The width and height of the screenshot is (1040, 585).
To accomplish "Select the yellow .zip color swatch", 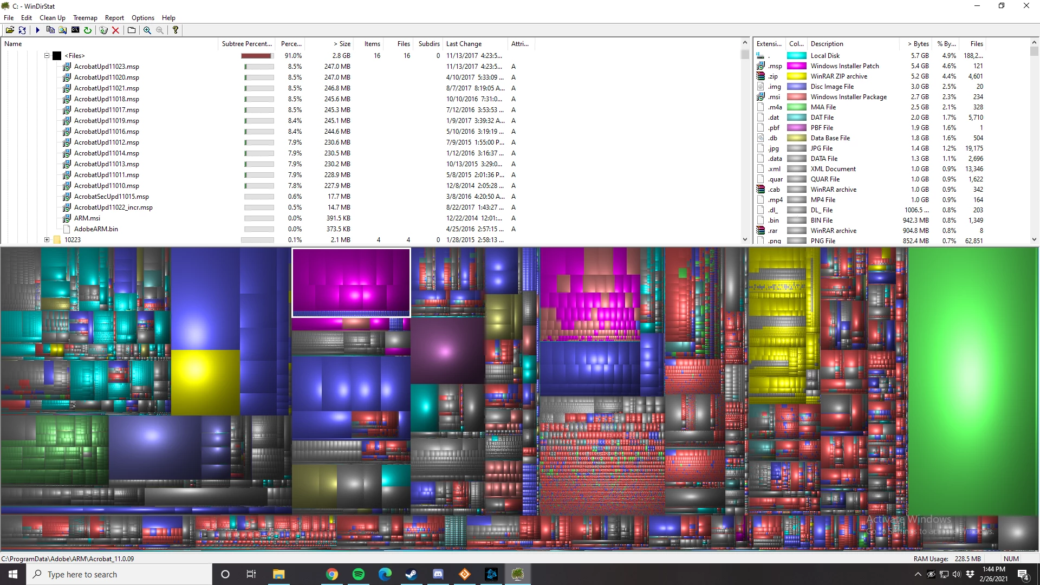I will click(x=796, y=76).
